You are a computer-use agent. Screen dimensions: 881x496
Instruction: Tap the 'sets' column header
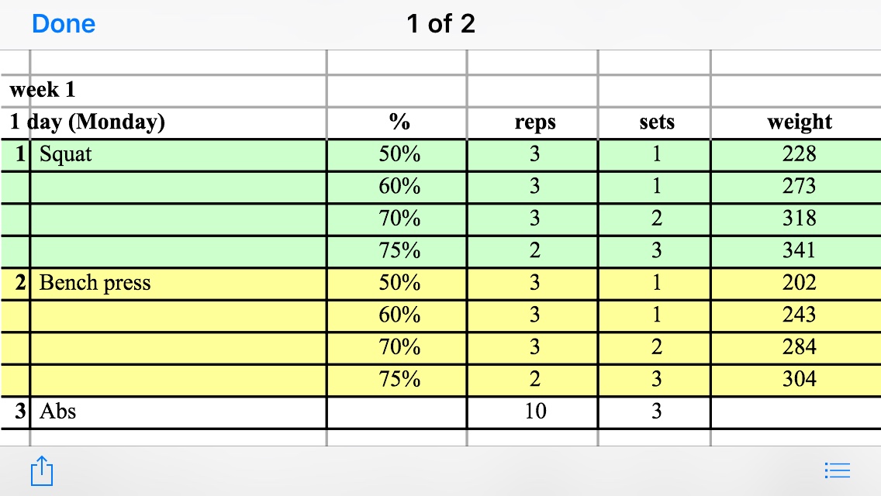tap(656, 122)
